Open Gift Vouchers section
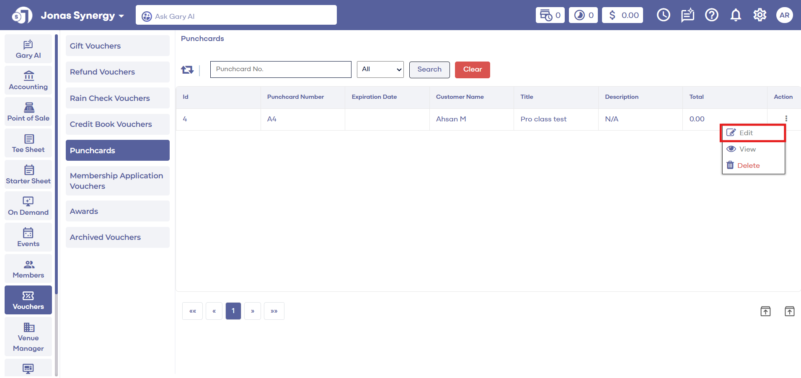 117,46
